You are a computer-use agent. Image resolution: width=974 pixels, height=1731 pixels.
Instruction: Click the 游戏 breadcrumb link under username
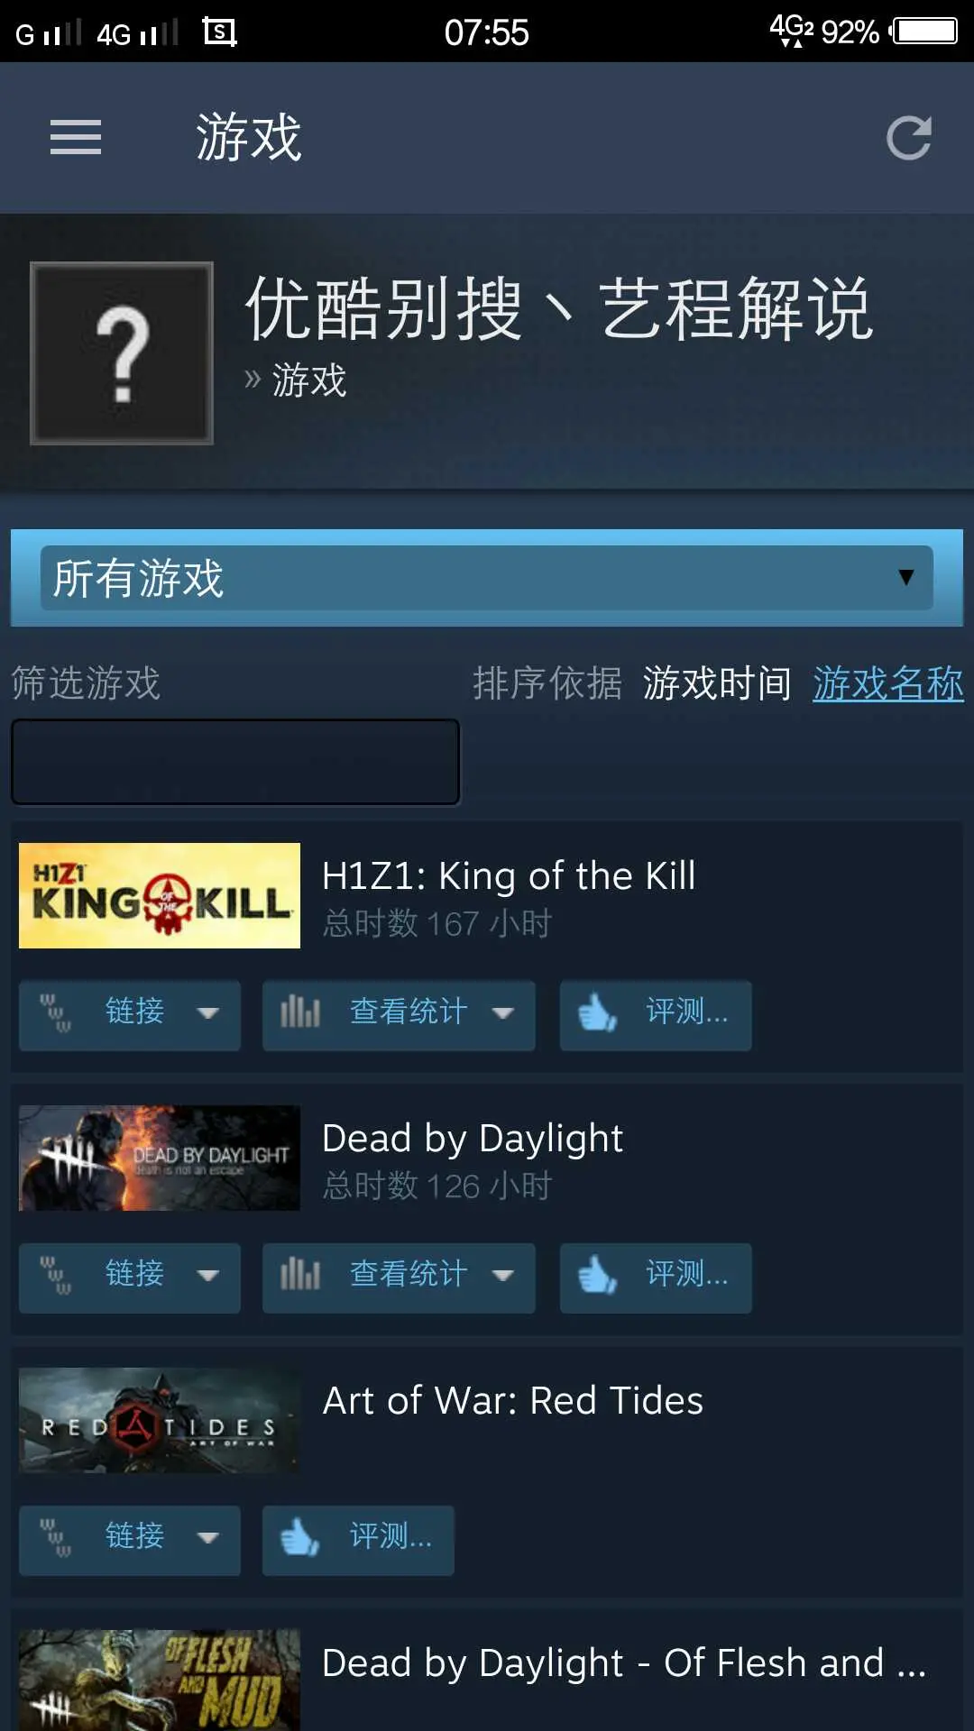pos(309,380)
